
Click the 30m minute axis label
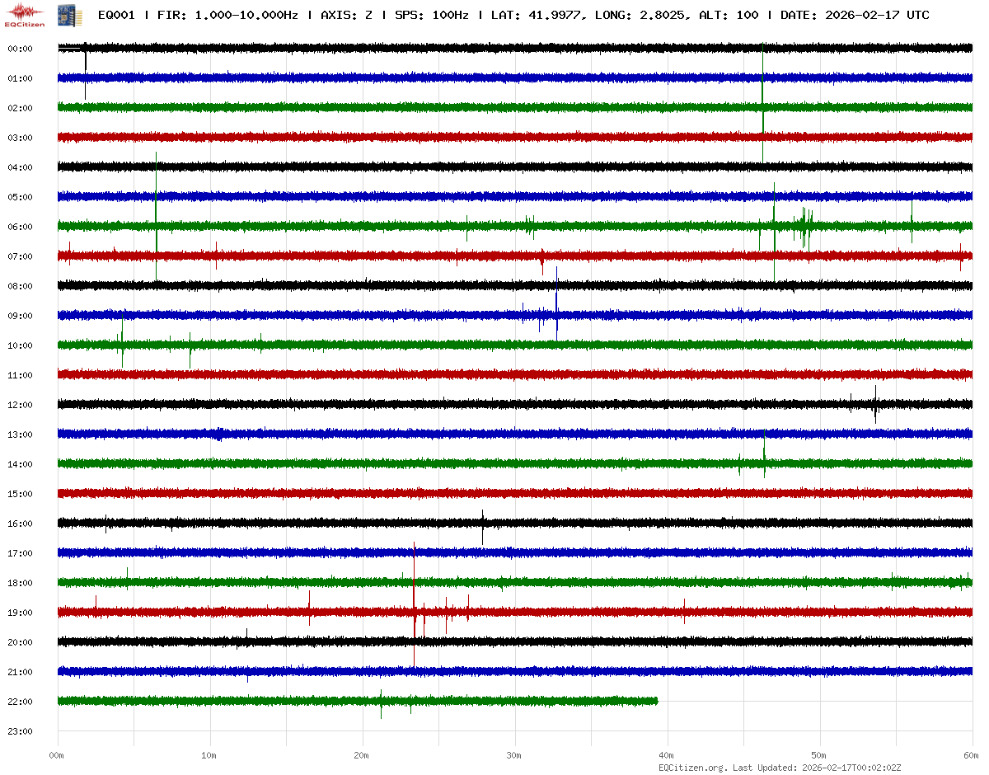pos(514,754)
